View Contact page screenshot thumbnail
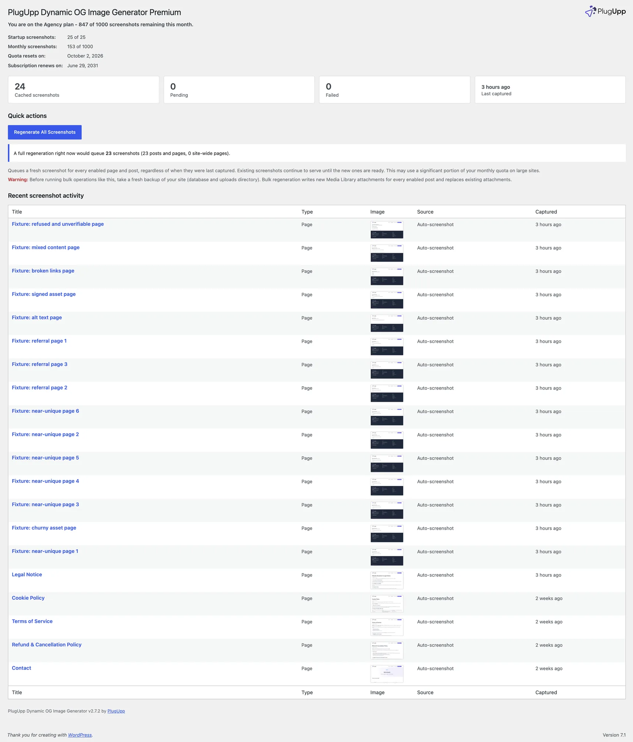 pyautogui.click(x=387, y=674)
